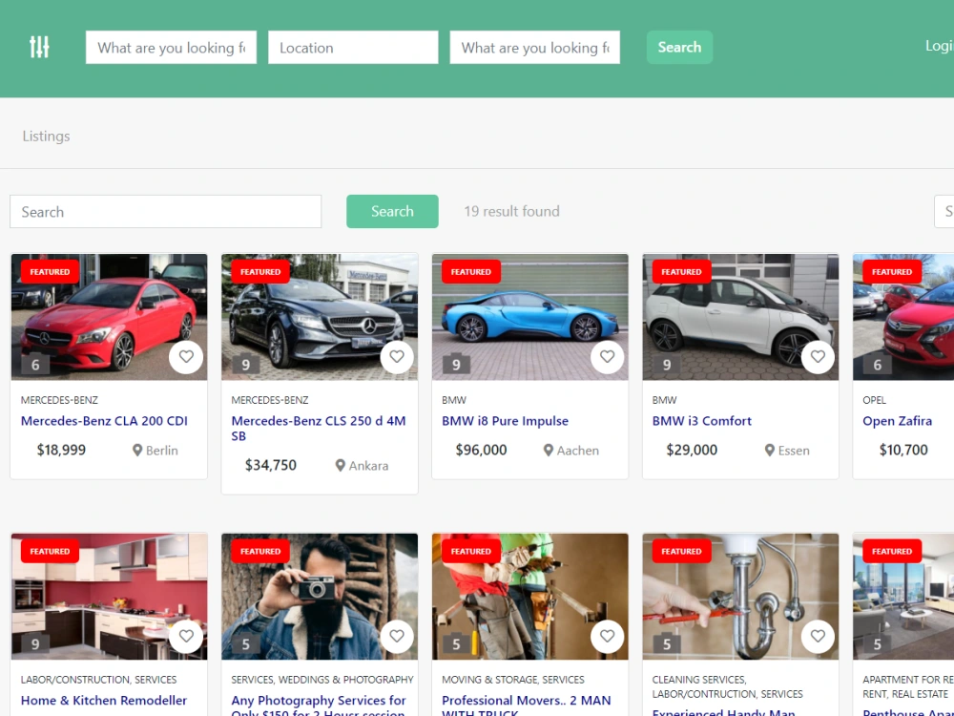The width and height of the screenshot is (954, 716).
Task: Open the Open Zafira listing title
Action: tap(898, 421)
